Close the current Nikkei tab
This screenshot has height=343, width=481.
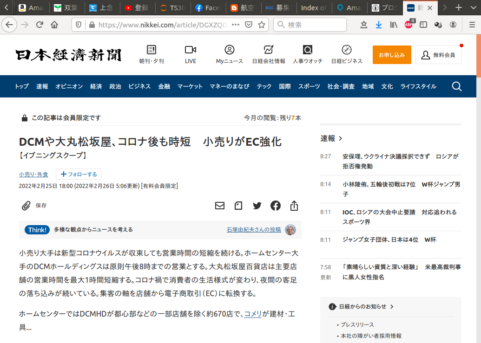(430, 7)
